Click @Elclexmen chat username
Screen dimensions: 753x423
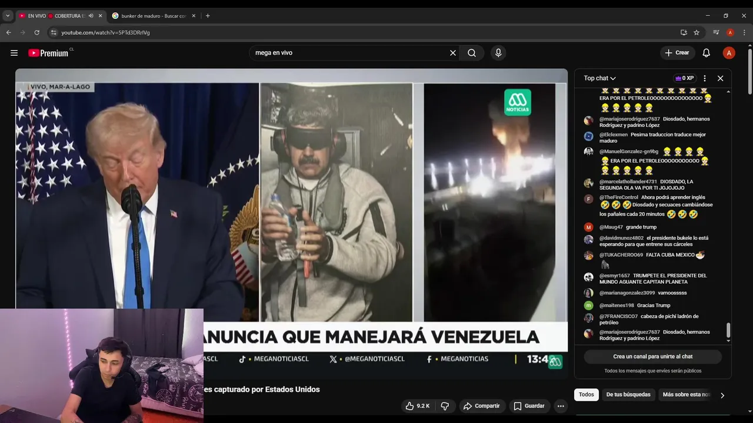615,135
